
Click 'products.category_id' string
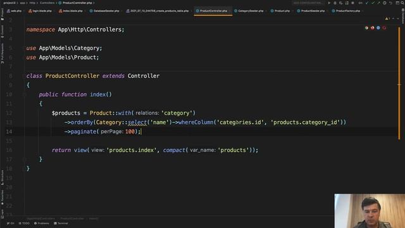point(305,122)
